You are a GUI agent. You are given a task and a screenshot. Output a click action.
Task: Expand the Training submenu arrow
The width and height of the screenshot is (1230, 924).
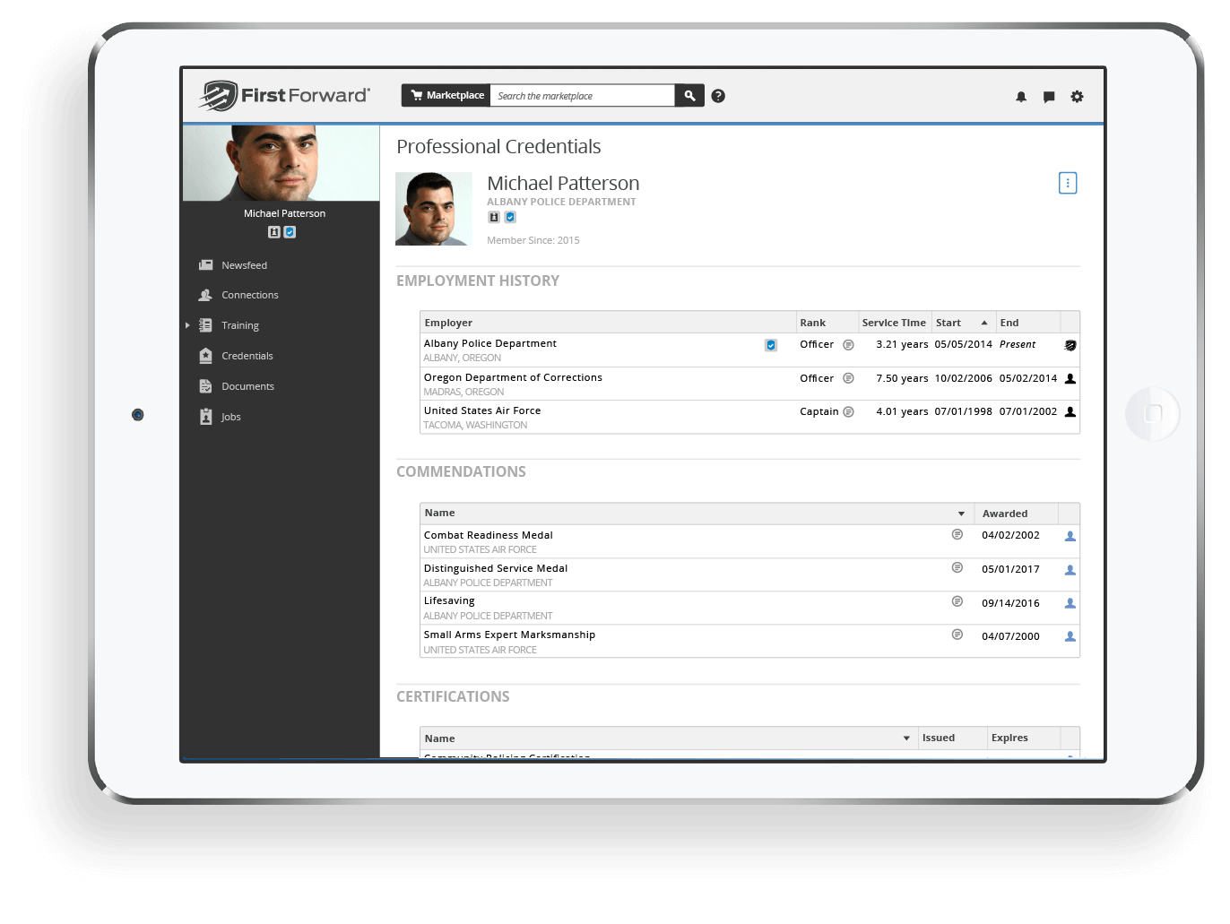(187, 325)
